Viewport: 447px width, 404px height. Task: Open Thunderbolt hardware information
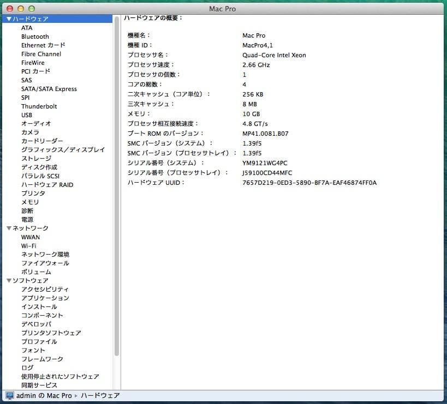point(39,106)
